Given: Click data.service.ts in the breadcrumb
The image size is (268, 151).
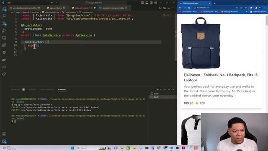Looking at the screenshot, I should coord(52,12).
